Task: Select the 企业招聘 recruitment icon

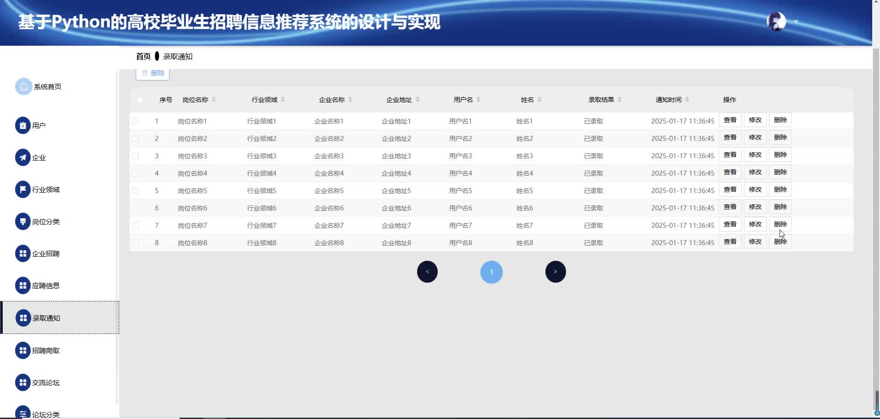Action: coord(23,253)
